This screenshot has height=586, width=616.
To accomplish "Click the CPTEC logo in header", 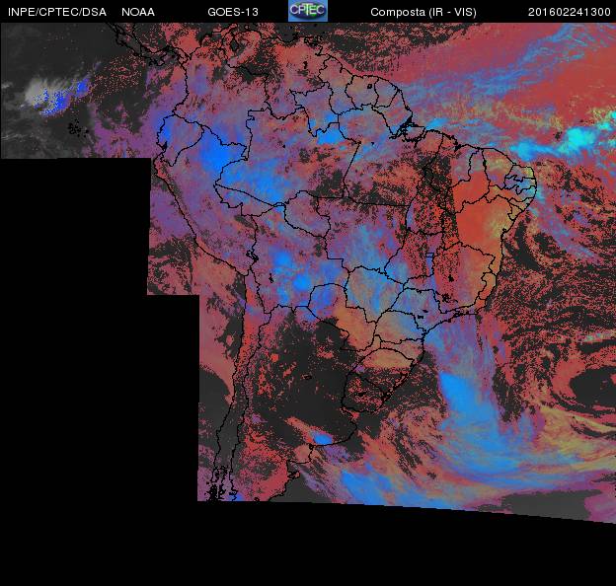I will click(308, 11).
